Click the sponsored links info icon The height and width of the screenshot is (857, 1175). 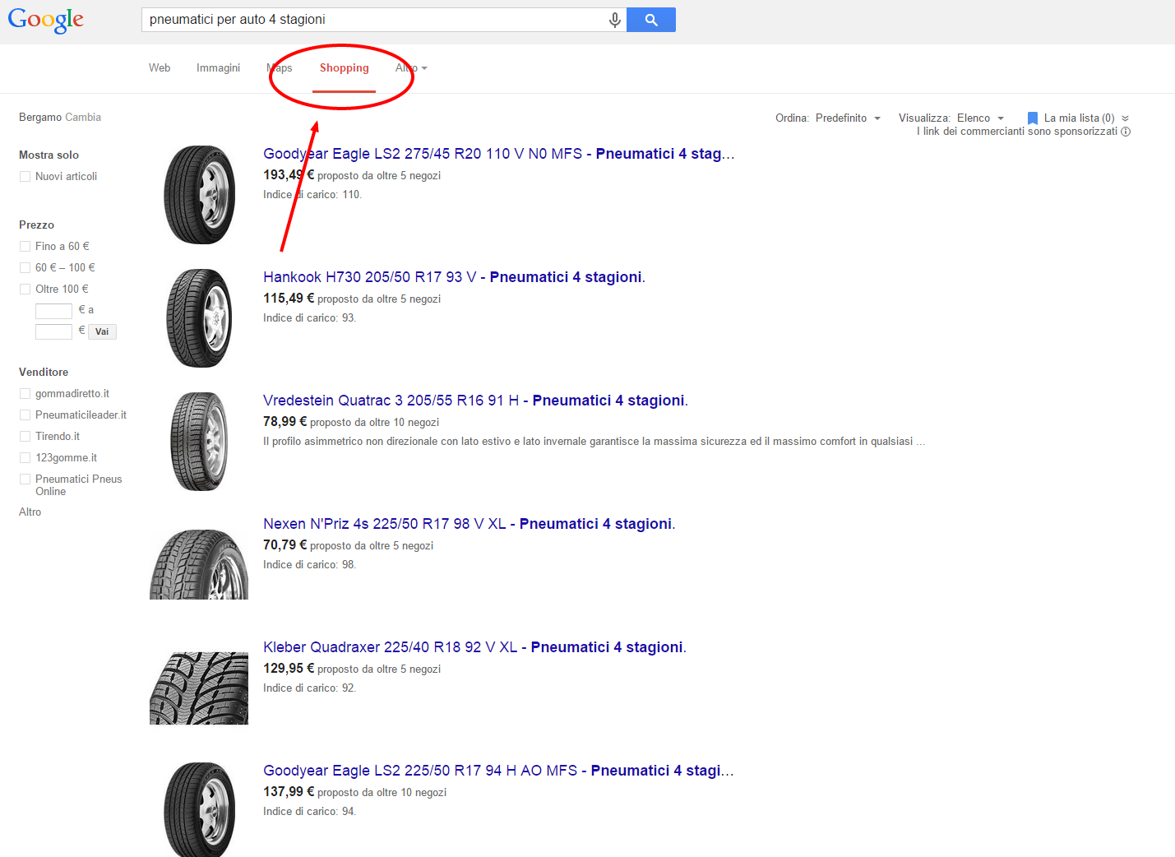point(1126,132)
